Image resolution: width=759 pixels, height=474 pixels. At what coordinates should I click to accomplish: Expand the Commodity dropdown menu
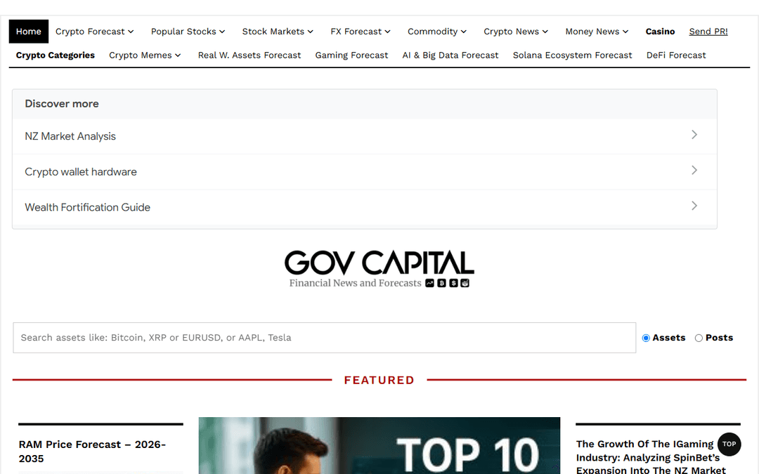[437, 32]
